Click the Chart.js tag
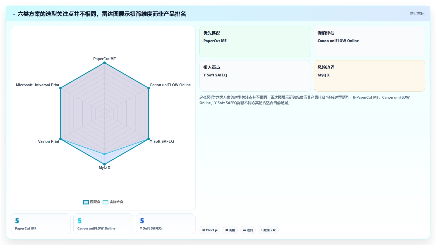The width and height of the screenshot is (436, 245). (x=210, y=230)
